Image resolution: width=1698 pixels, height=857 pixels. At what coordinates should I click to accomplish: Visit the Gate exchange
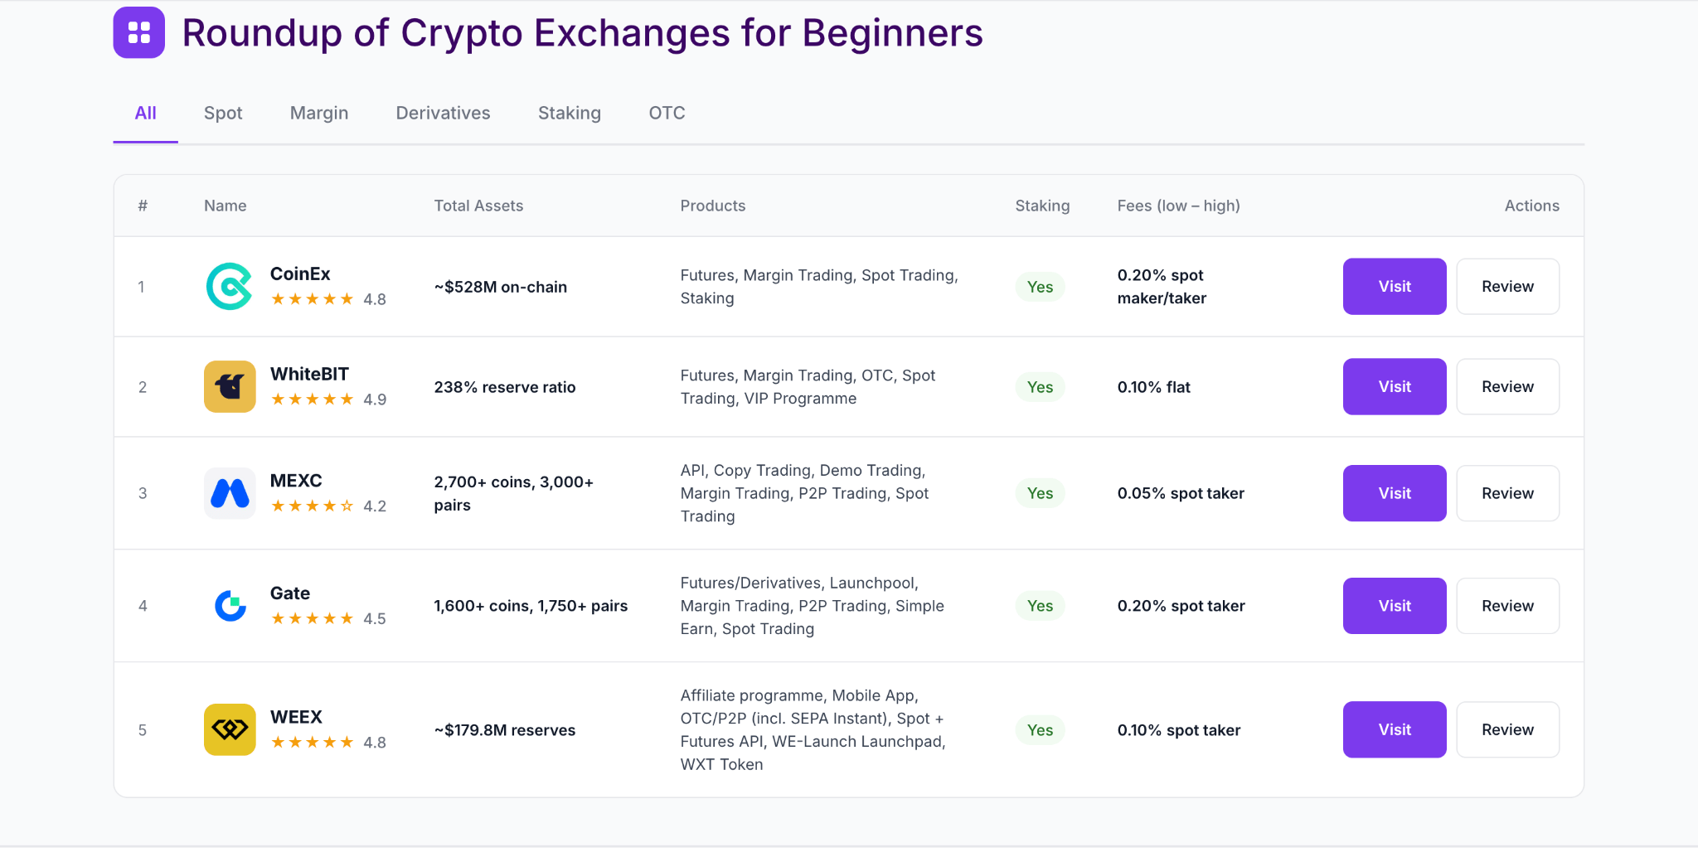1395,606
